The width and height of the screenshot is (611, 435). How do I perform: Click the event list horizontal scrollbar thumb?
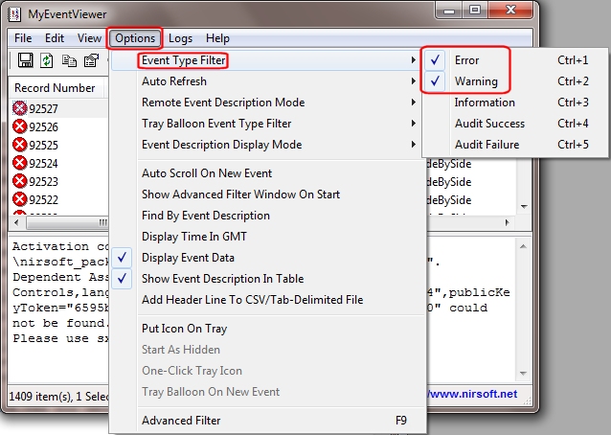point(68,222)
